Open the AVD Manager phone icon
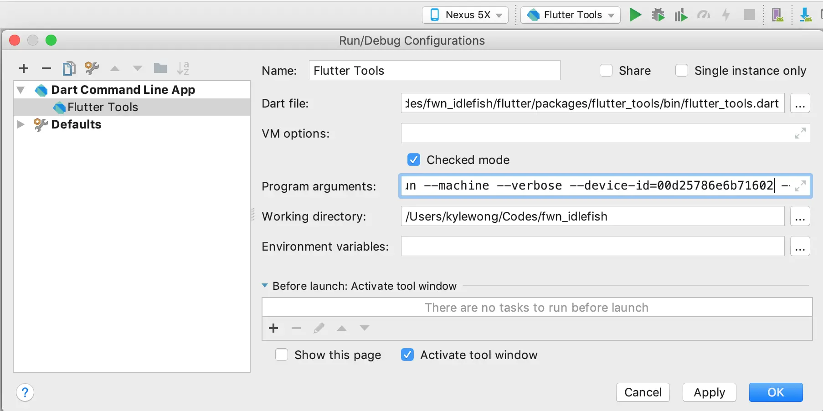The width and height of the screenshot is (823, 411). coord(777,15)
